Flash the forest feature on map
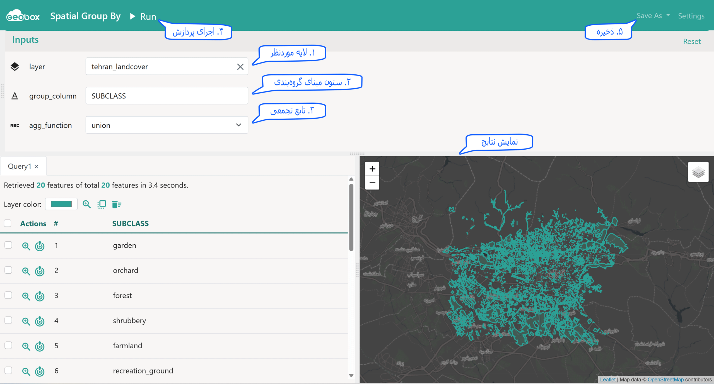Image resolution: width=714 pixels, height=384 pixels. [40, 296]
